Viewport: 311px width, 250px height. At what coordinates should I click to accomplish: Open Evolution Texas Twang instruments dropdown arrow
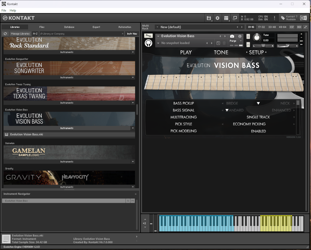[x=133, y=103]
